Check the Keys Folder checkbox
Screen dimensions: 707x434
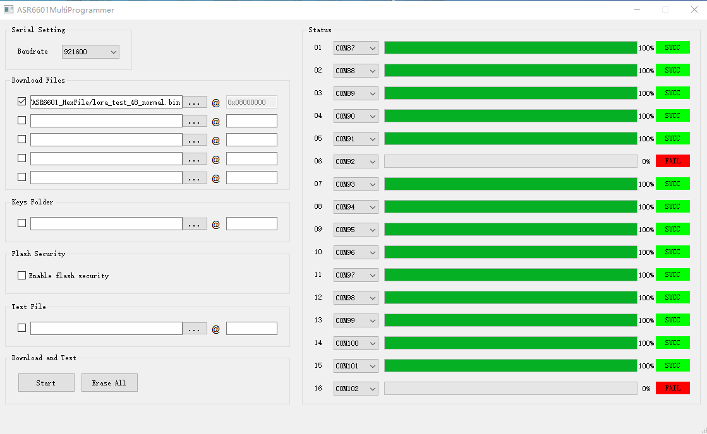point(21,223)
